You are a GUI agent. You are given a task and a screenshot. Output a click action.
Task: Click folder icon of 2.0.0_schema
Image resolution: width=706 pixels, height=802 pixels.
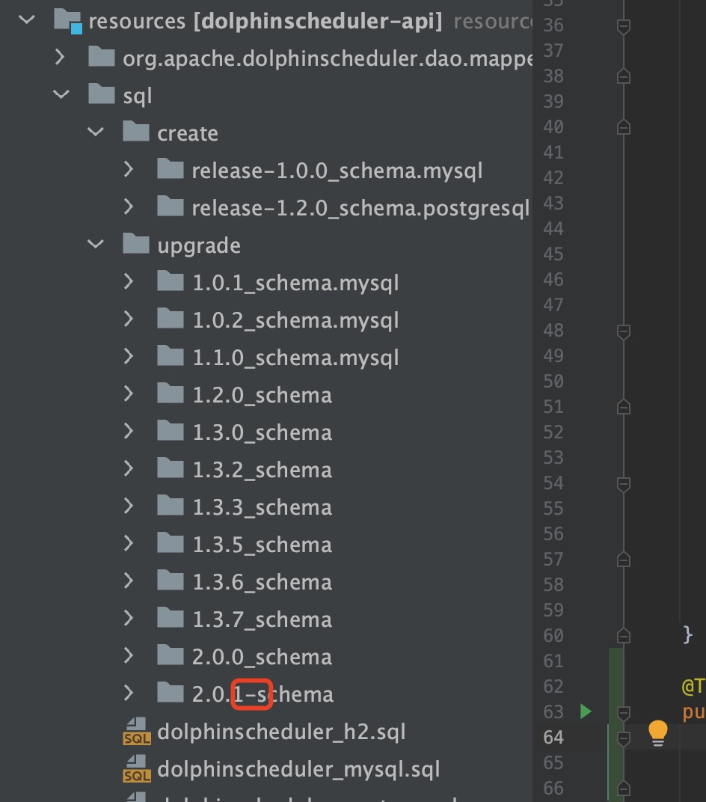pyautogui.click(x=171, y=655)
